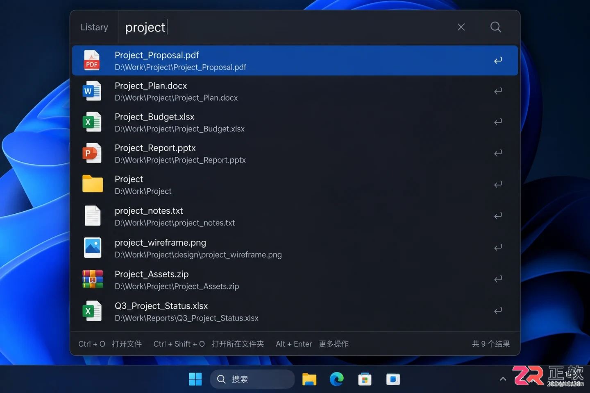Click the path D:\Work\Project\Project_Proposal.pdf

pyautogui.click(x=180, y=67)
